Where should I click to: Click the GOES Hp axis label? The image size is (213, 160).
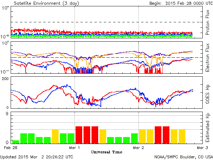tap(207, 92)
